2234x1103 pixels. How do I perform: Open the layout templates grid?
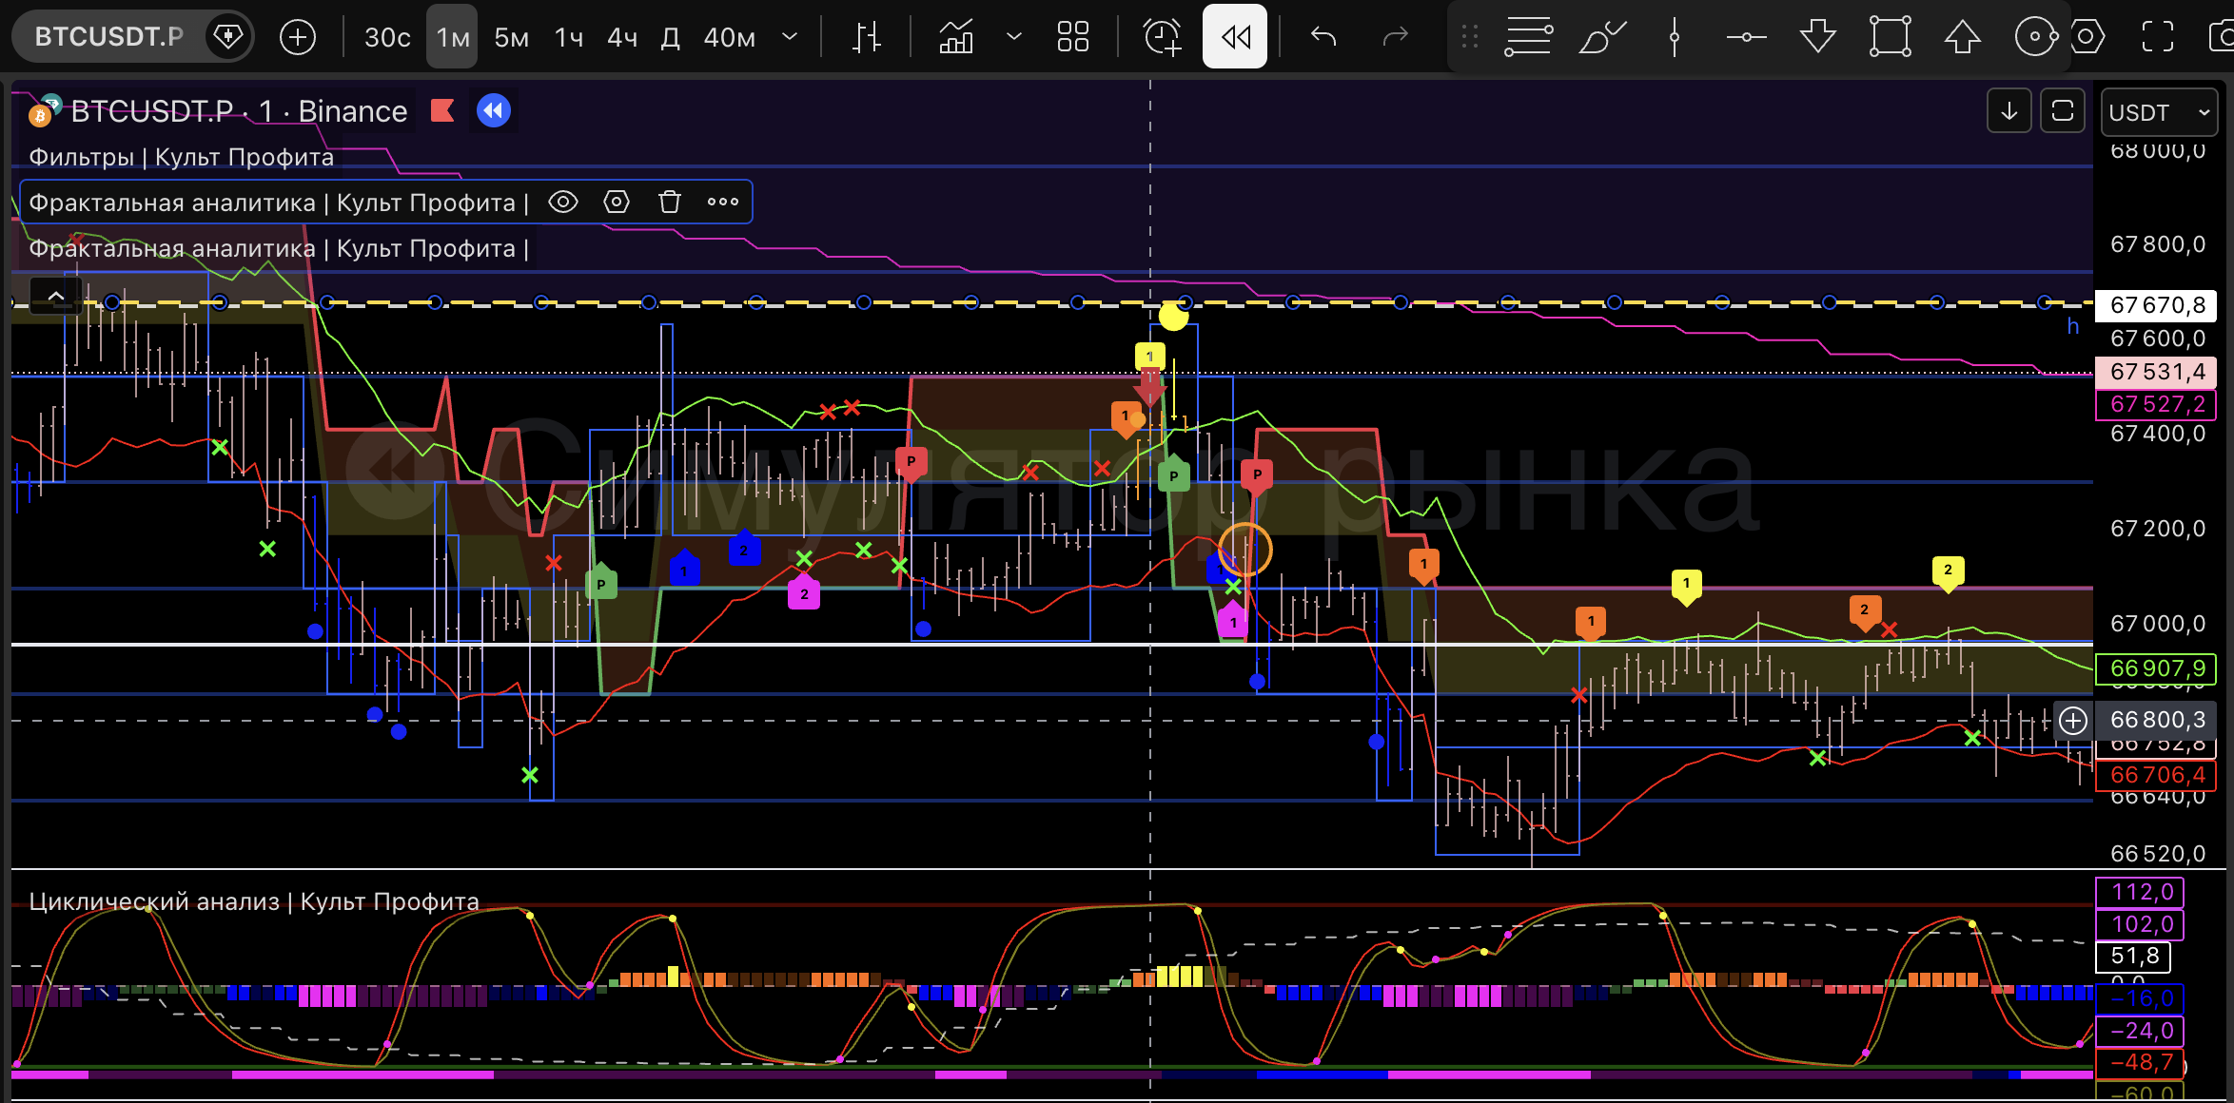coord(1072,37)
